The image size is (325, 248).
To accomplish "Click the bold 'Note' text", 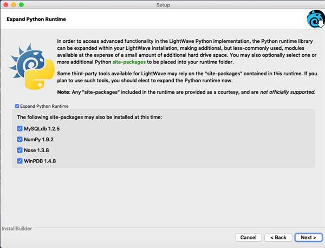I will click(x=63, y=92).
